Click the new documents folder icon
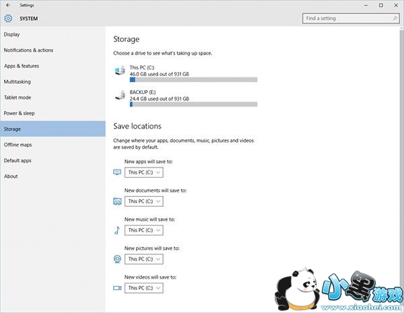404x313 pixels. (x=117, y=201)
